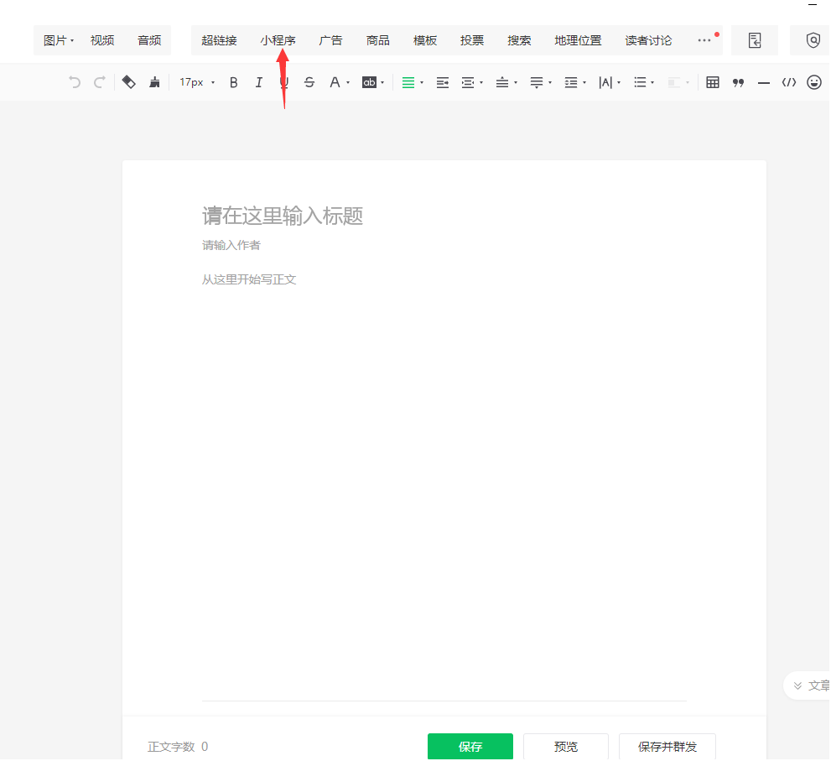Select the format painter brush icon
The image size is (831, 761).
[154, 82]
